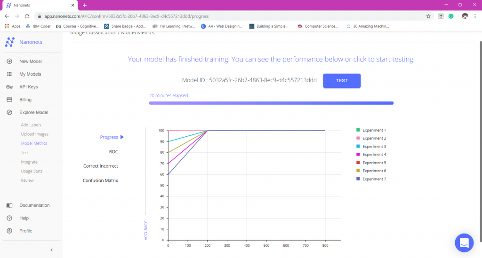Click the Nanonets logo icon
This screenshot has width=482, height=258.
tap(9, 42)
